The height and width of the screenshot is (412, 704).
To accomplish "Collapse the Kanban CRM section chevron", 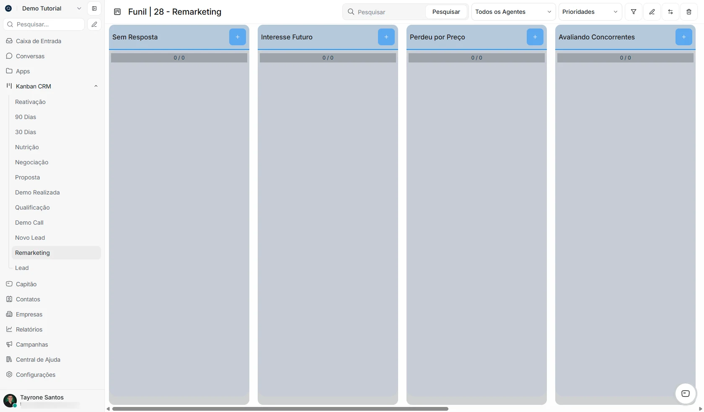I will [x=96, y=86].
